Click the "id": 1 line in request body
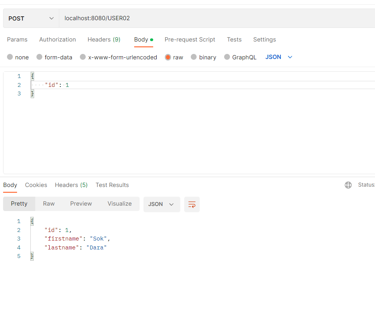375x315 pixels. tap(57, 85)
